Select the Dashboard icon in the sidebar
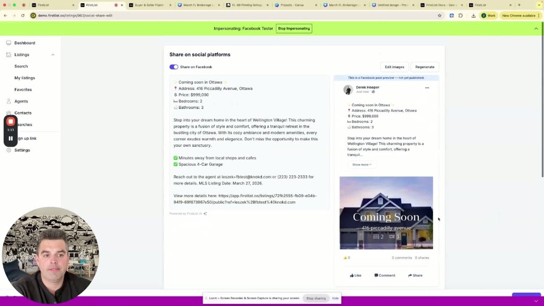 [8, 43]
